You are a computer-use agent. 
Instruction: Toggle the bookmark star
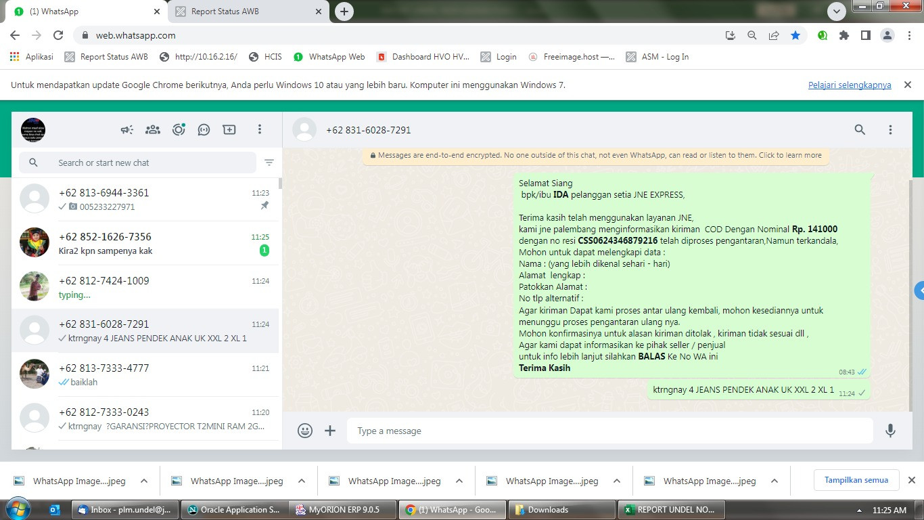[795, 35]
